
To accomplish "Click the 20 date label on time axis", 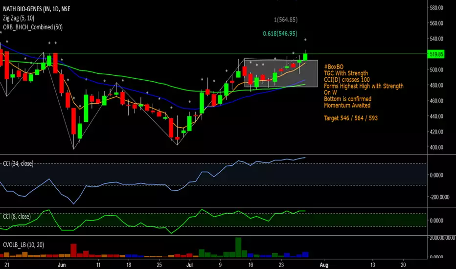I will click(x=403, y=265).
